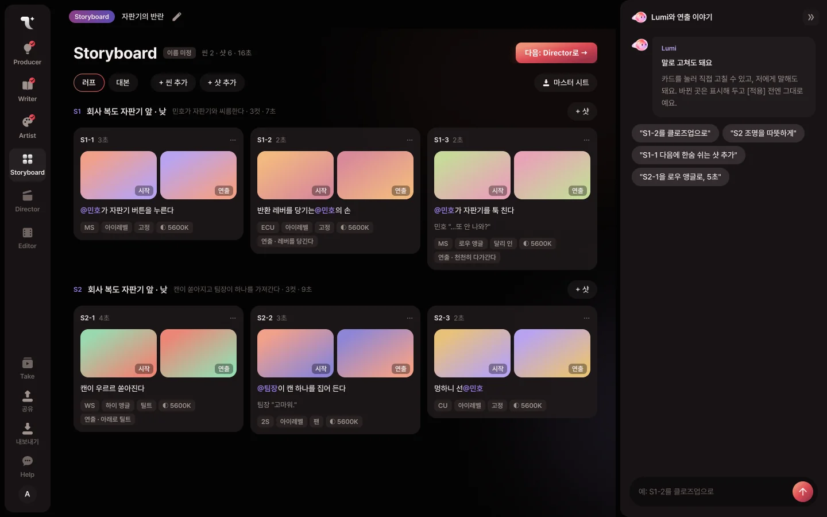The image size is (827, 517).
Task: Click the Storyboard breadcrumb badge
Action: [x=92, y=17]
